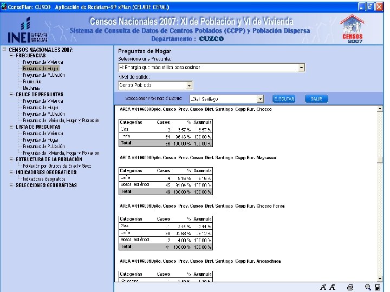390x292 pixels.
Task: Click the INDICADORES GEOGRAFICOS section label
Action: tap(46, 172)
